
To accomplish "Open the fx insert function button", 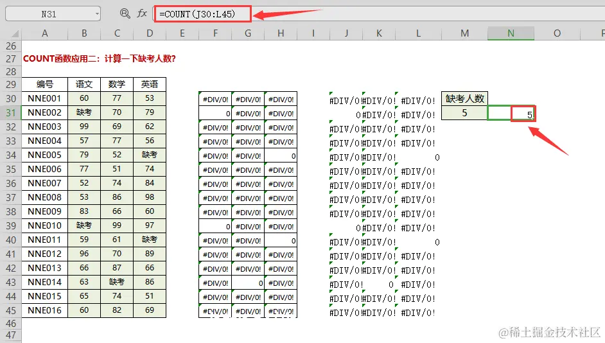I will [x=141, y=14].
